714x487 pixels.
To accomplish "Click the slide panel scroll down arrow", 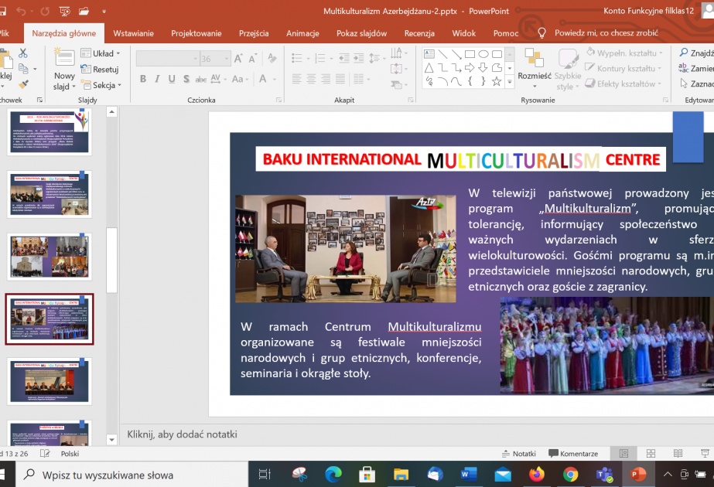I will (x=111, y=440).
